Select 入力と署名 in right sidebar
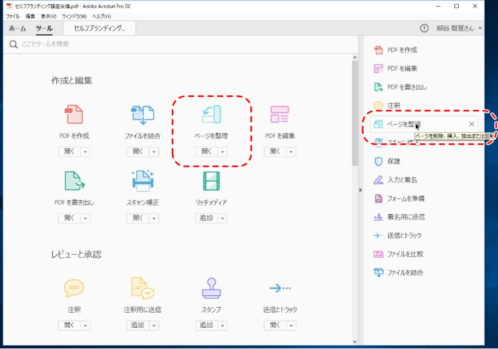 (396, 180)
